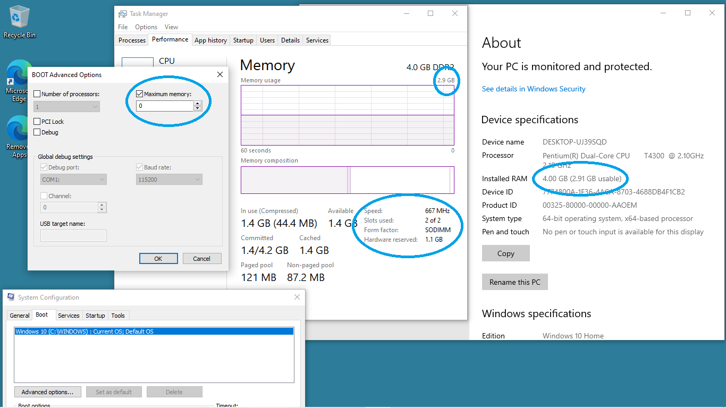Click the Task Manager title bar icon
Image resolution: width=726 pixels, height=408 pixels.
123,14
